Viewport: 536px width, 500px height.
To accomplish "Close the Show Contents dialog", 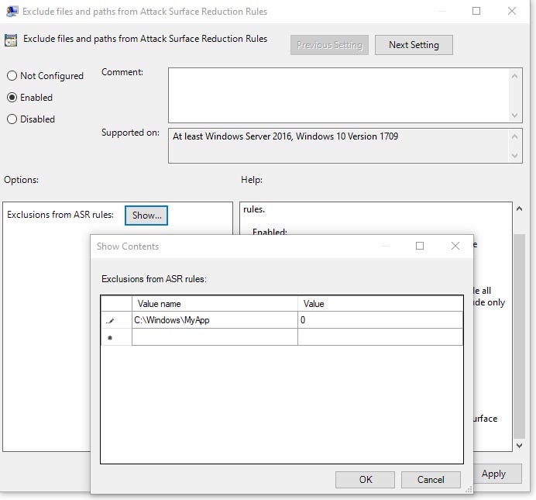I will tap(455, 246).
